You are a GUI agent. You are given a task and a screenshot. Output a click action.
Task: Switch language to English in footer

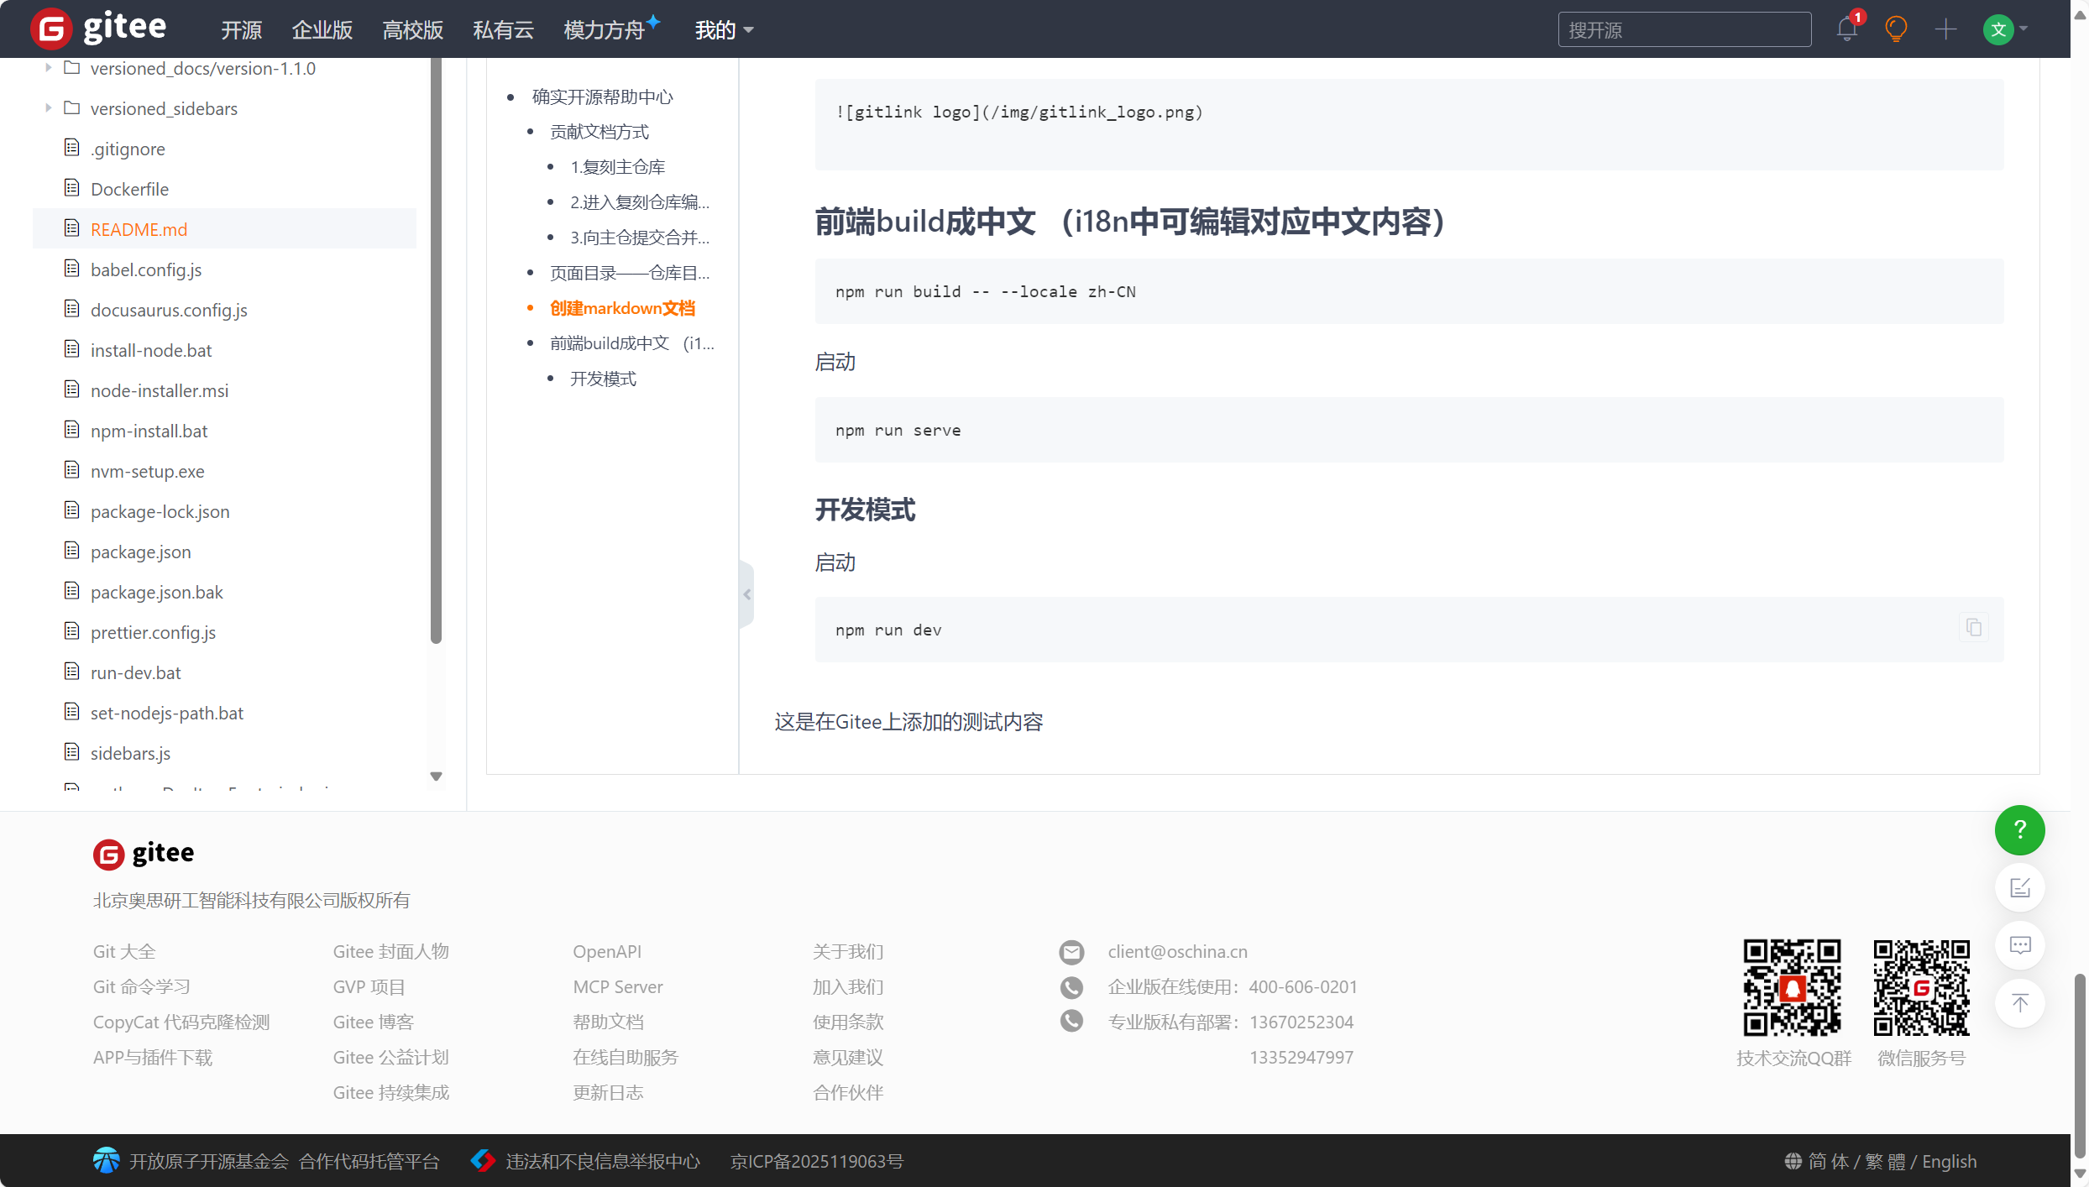(1949, 1161)
